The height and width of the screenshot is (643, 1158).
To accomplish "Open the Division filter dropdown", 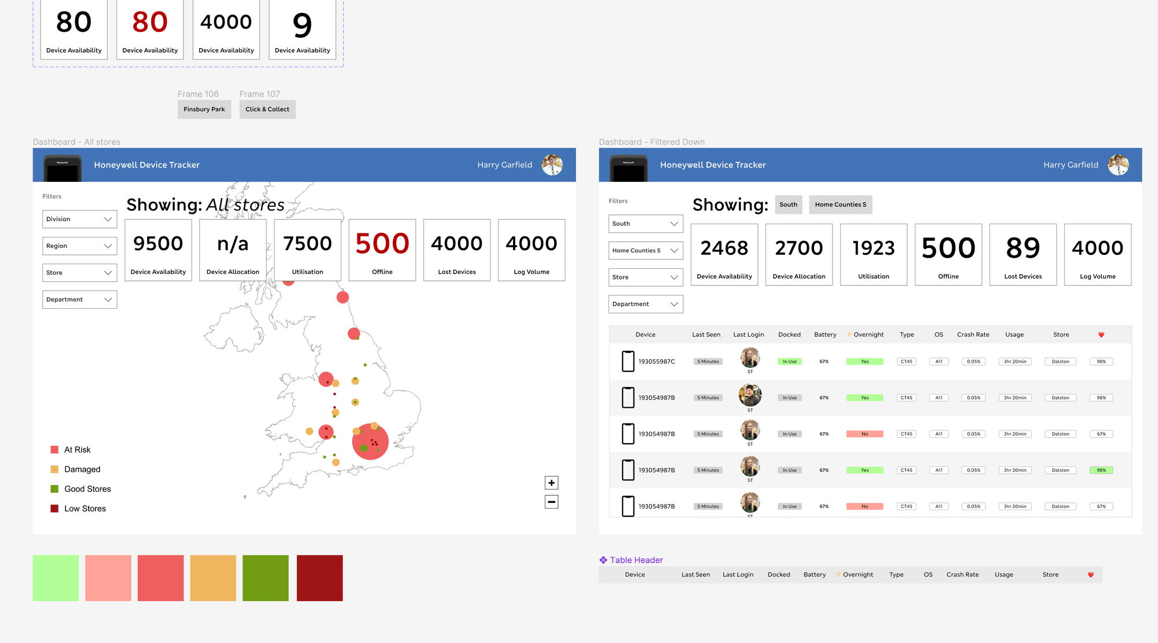I will tap(79, 219).
